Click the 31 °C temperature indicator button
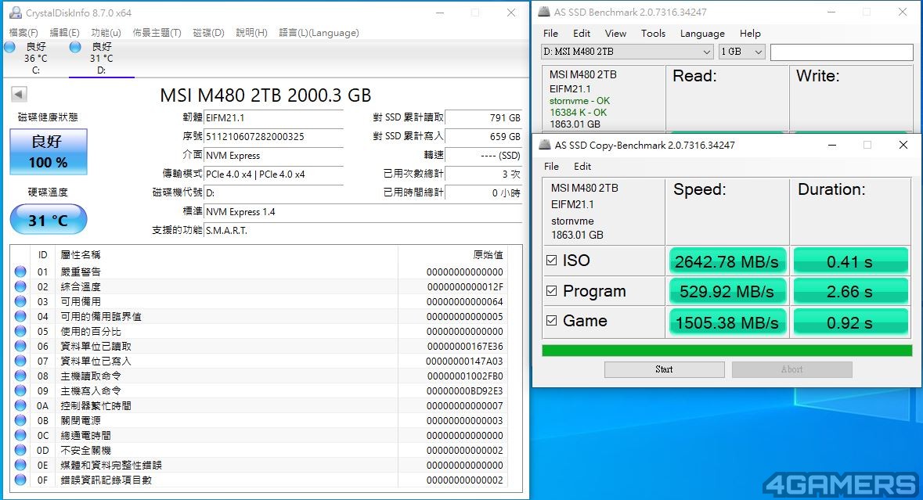Viewport: 923px width, 500px height. coord(49,219)
